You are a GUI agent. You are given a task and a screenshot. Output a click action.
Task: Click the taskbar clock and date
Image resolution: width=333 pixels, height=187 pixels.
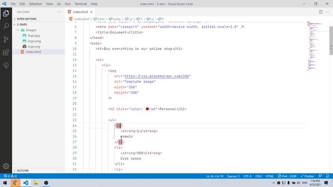(x=315, y=183)
